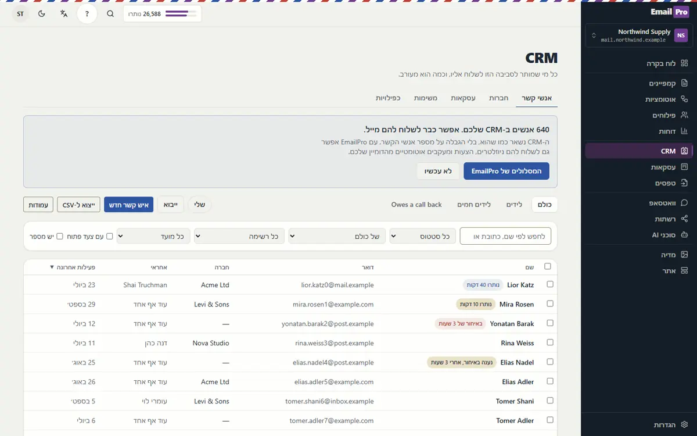Click the Networks (רשתות) share icon
This screenshot has width=697, height=436.
[x=684, y=219]
